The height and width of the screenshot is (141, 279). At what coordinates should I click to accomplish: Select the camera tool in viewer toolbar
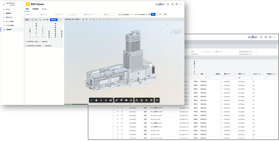pos(111,100)
